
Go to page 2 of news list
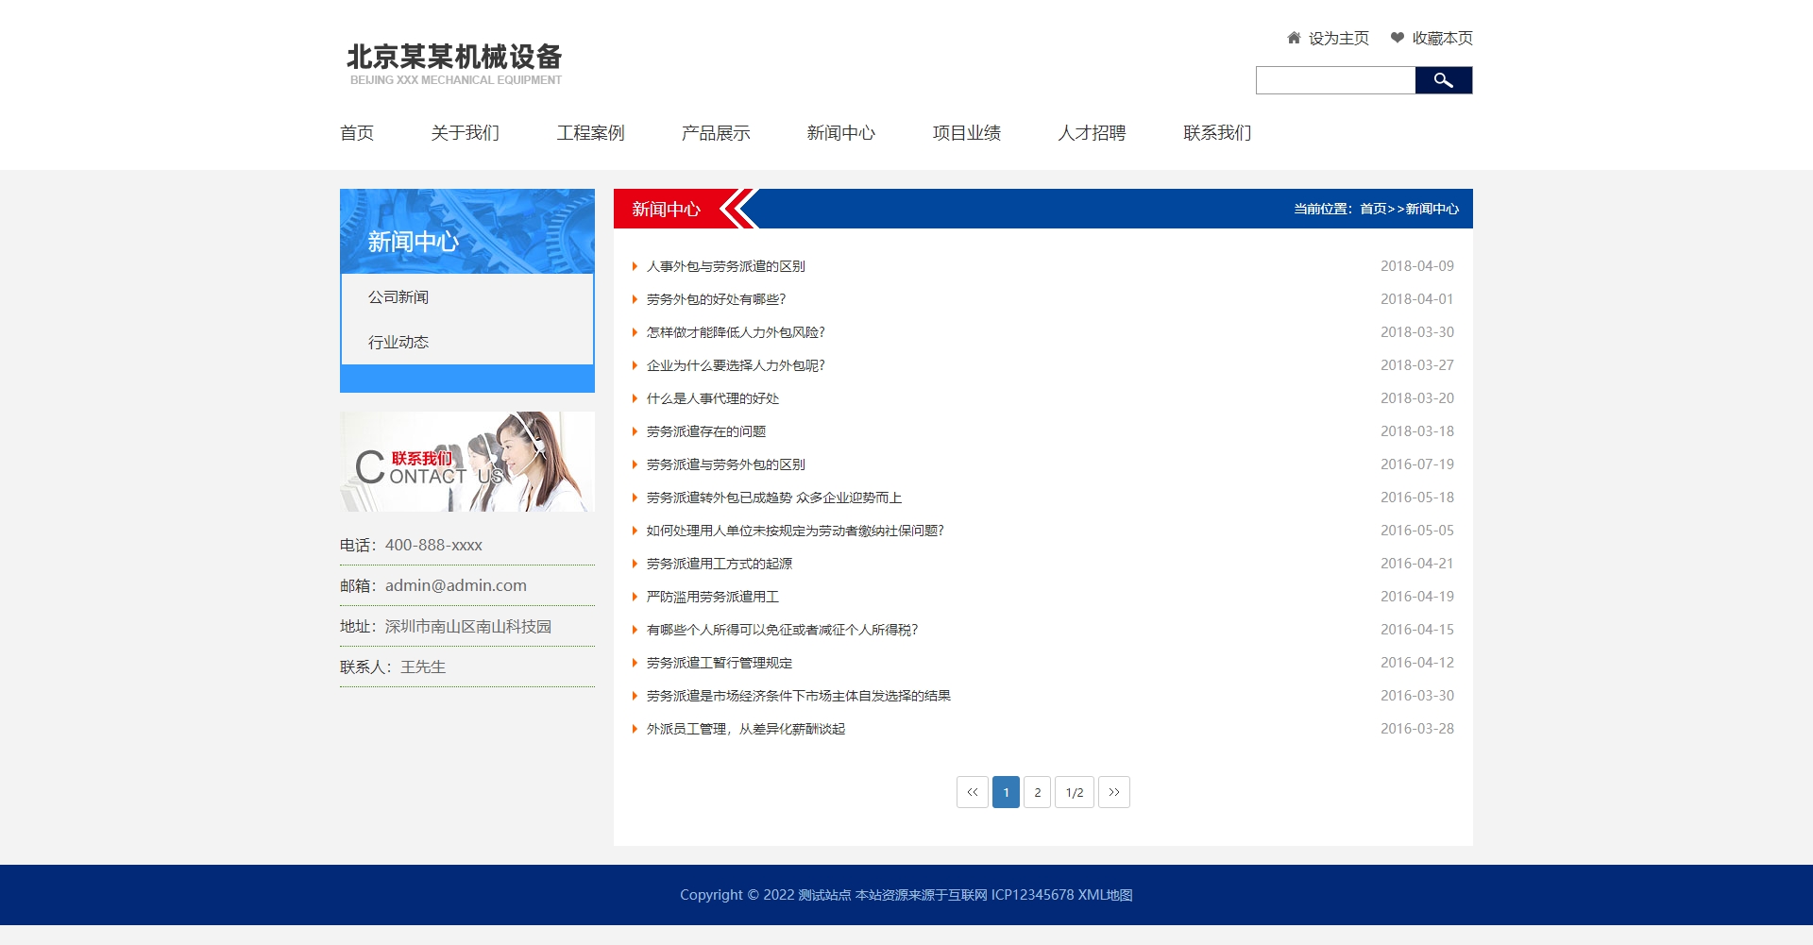click(1037, 792)
